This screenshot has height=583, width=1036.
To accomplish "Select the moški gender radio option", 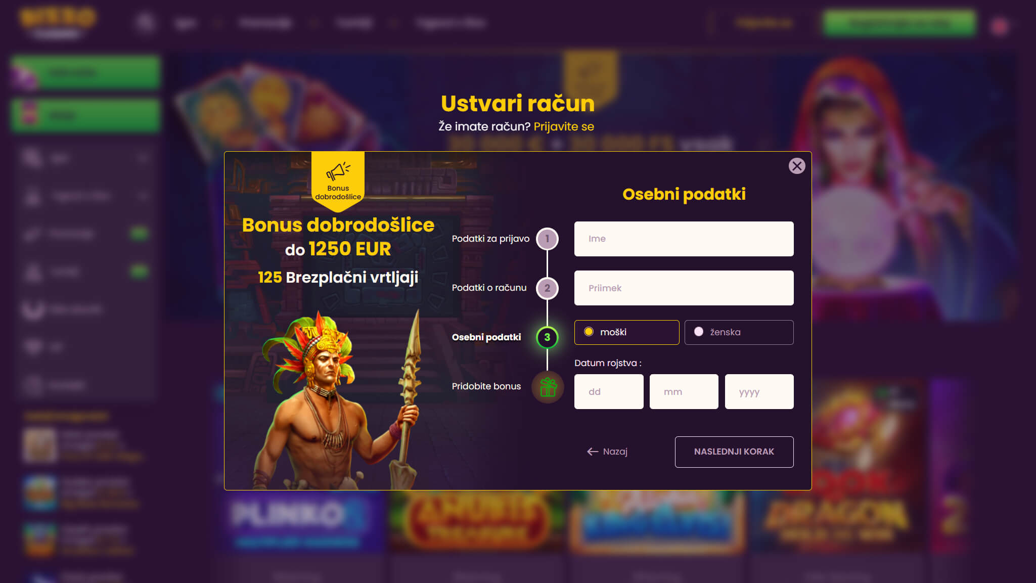I will coord(626,332).
